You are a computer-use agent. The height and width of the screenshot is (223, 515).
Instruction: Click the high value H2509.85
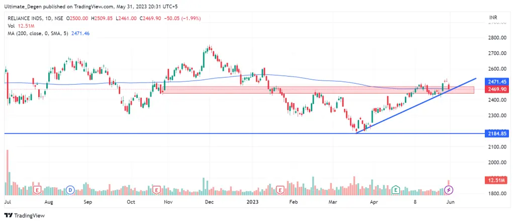point(102,19)
